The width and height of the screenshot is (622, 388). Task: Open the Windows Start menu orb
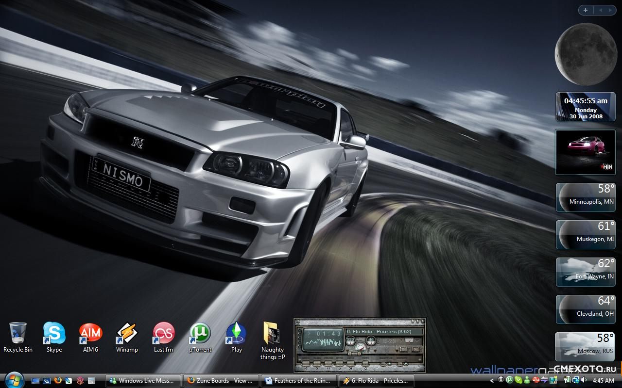(14, 380)
